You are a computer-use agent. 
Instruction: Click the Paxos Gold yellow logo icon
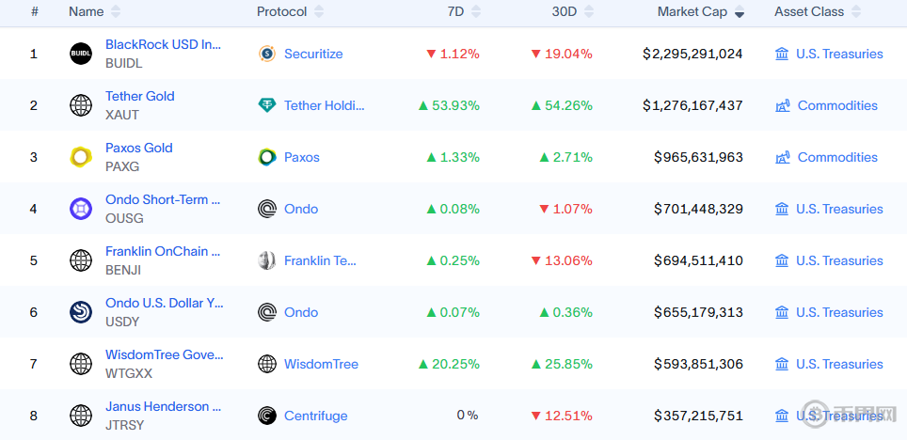(x=81, y=157)
